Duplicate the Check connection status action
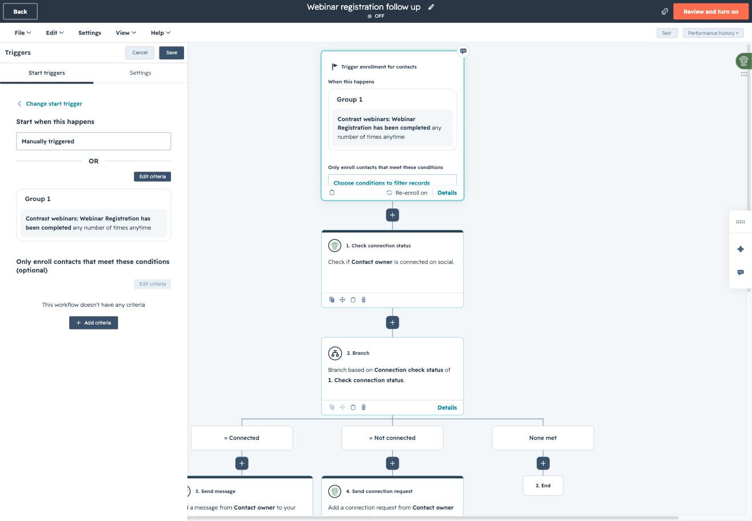 (332, 300)
